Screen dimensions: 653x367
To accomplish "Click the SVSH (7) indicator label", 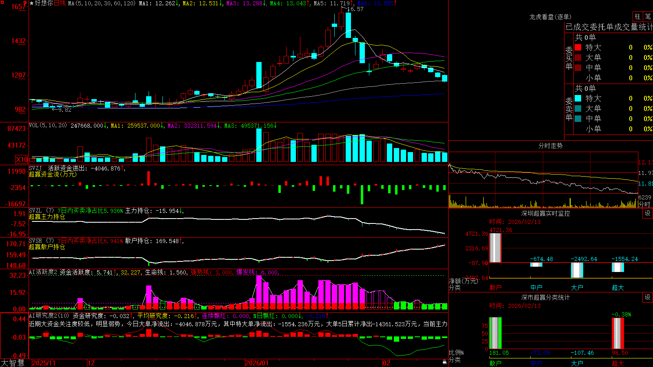I will [x=42, y=241].
